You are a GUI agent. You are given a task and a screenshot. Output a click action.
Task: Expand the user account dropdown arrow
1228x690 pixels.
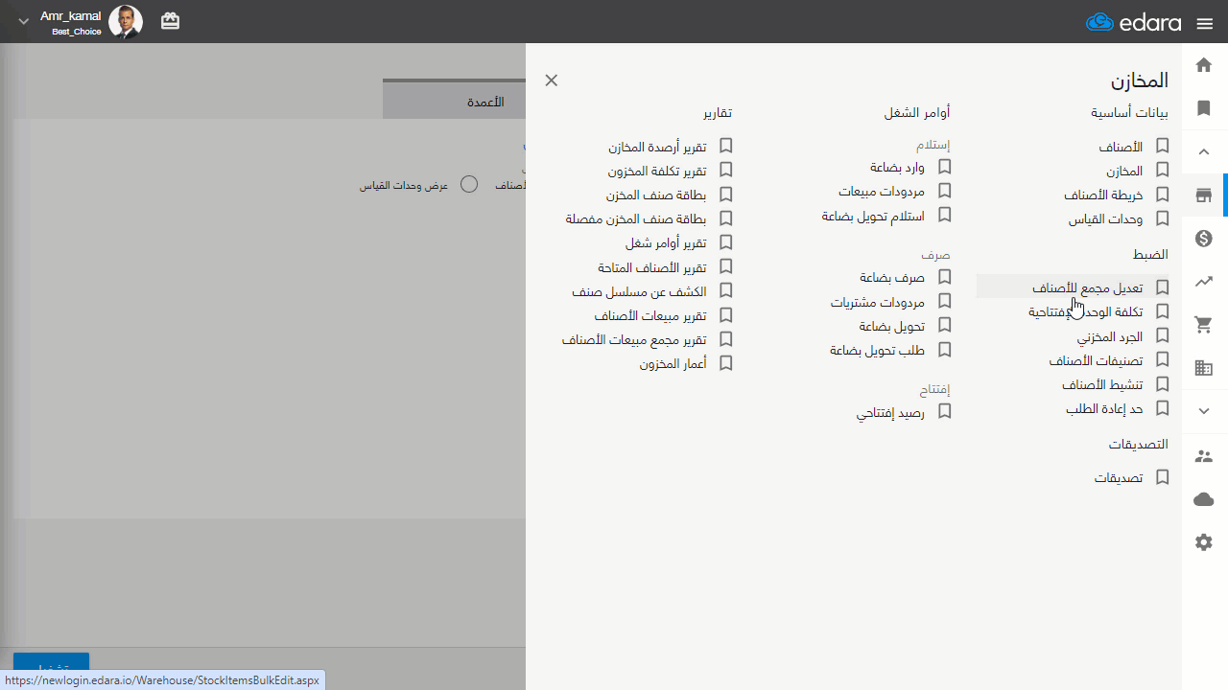[x=24, y=22]
